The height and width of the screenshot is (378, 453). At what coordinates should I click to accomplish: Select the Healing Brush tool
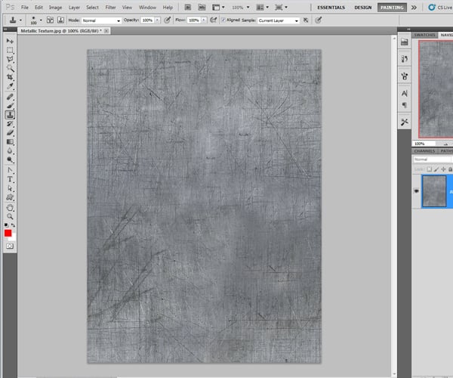point(10,97)
